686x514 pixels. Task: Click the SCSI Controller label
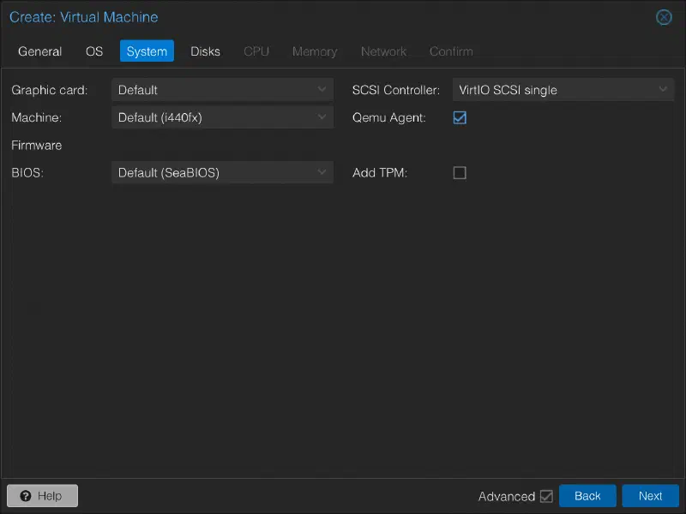point(396,90)
